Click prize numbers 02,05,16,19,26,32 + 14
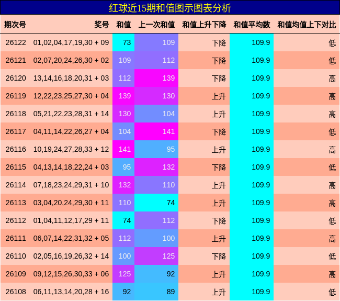 pyautogui.click(x=71, y=256)
